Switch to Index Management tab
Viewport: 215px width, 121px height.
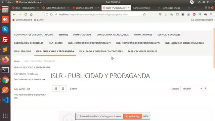pyautogui.click(x=55, y=8)
